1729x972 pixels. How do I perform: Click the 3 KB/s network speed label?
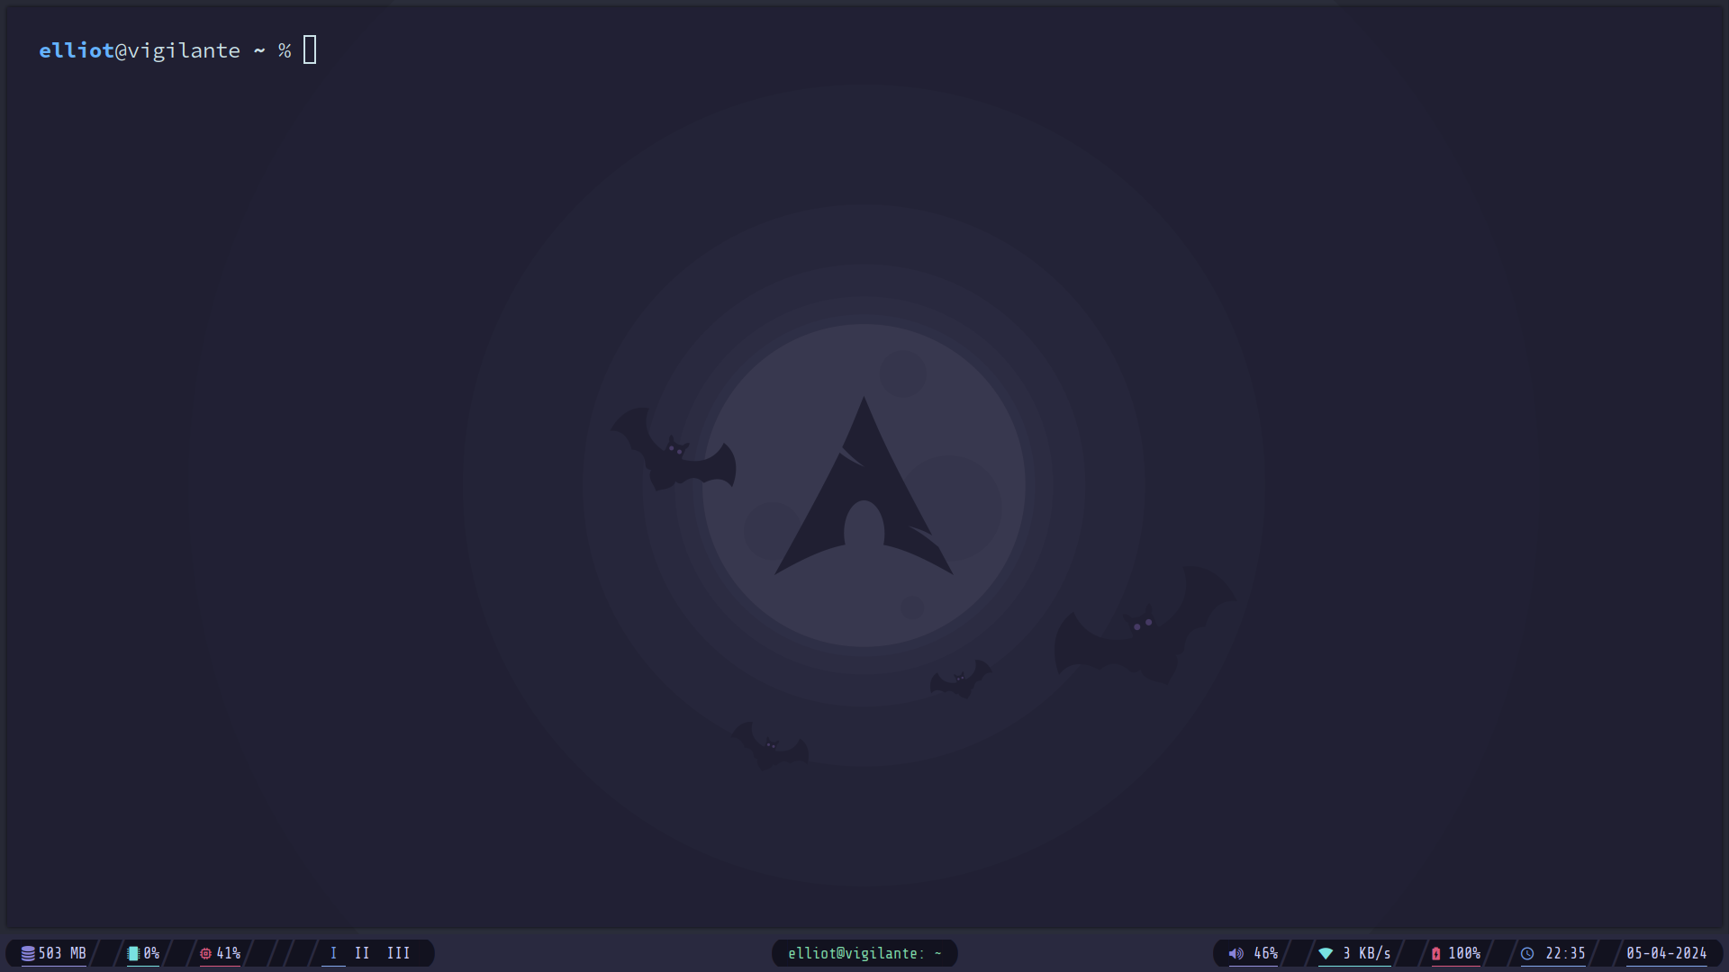pyautogui.click(x=1366, y=953)
